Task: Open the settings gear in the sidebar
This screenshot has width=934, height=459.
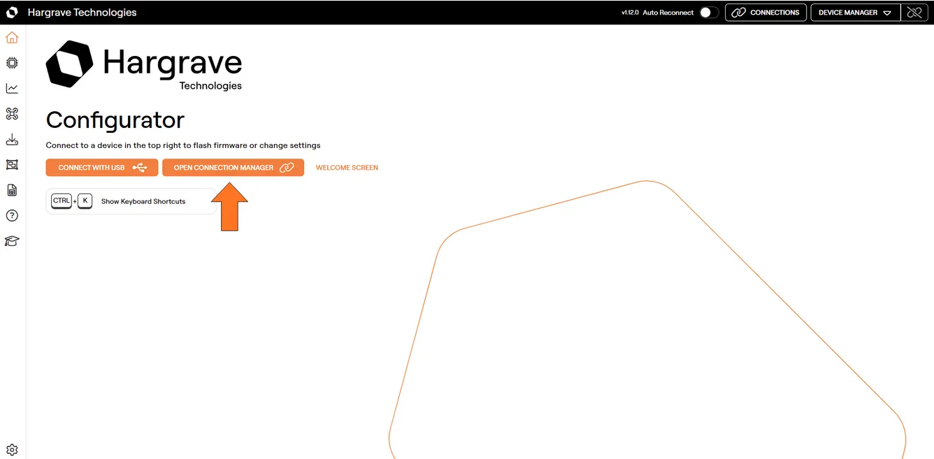Action: tap(12, 450)
